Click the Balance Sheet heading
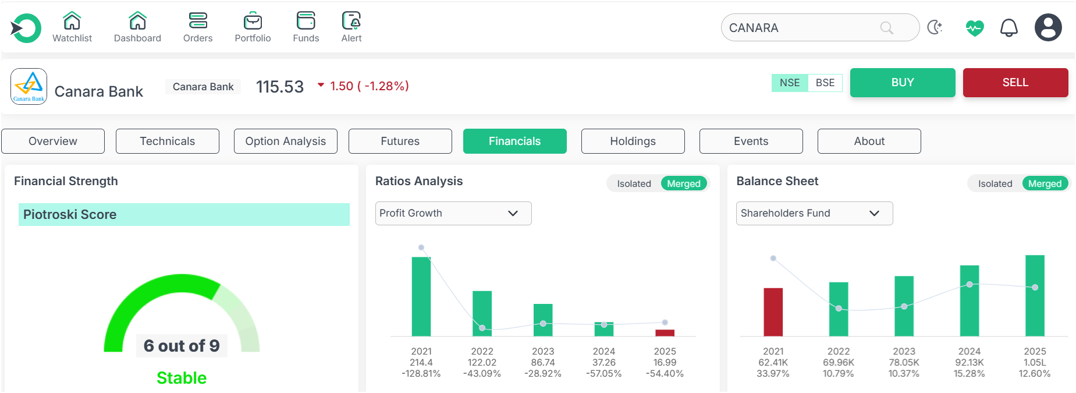The image size is (1076, 393). point(777,181)
